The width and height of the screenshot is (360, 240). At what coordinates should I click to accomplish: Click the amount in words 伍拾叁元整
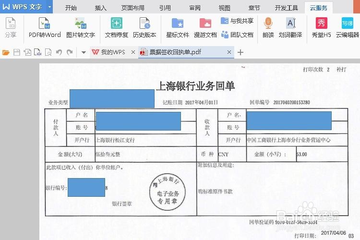(x=108, y=155)
